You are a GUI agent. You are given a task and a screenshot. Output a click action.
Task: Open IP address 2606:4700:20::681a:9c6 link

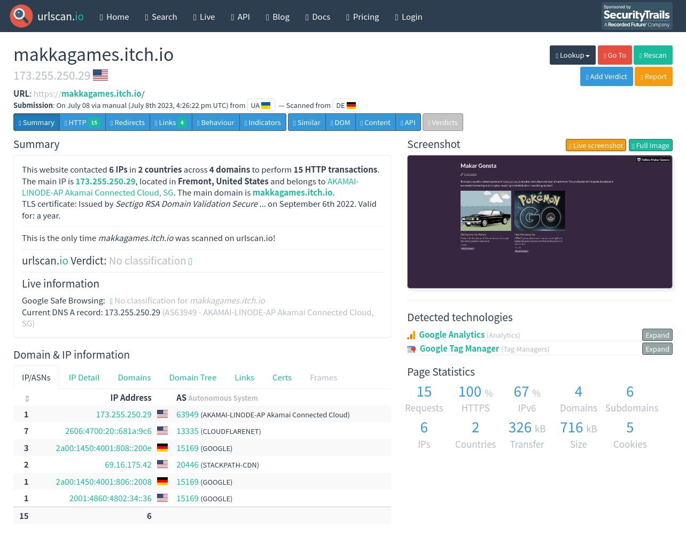point(108,431)
